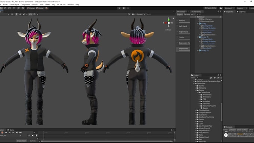
Task: Click the animation record button
Action: pos(2,133)
